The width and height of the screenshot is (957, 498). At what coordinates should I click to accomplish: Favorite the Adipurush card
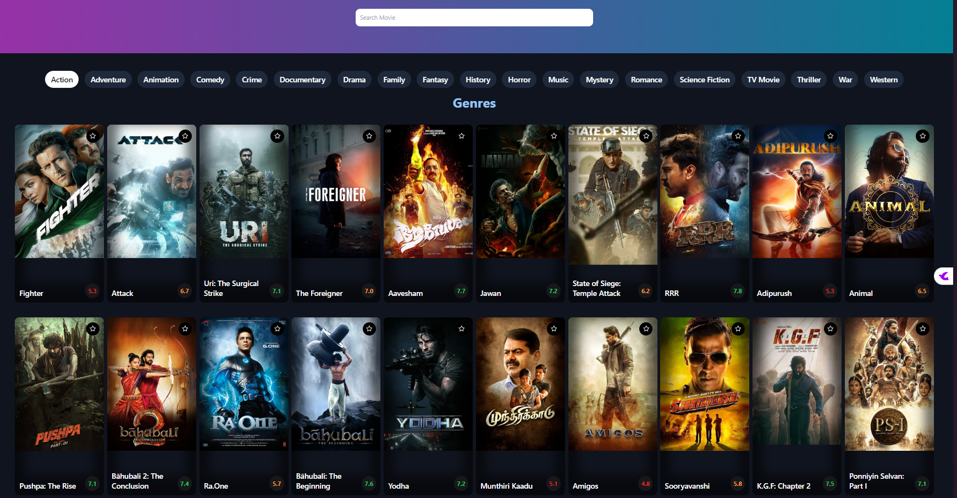(x=831, y=136)
